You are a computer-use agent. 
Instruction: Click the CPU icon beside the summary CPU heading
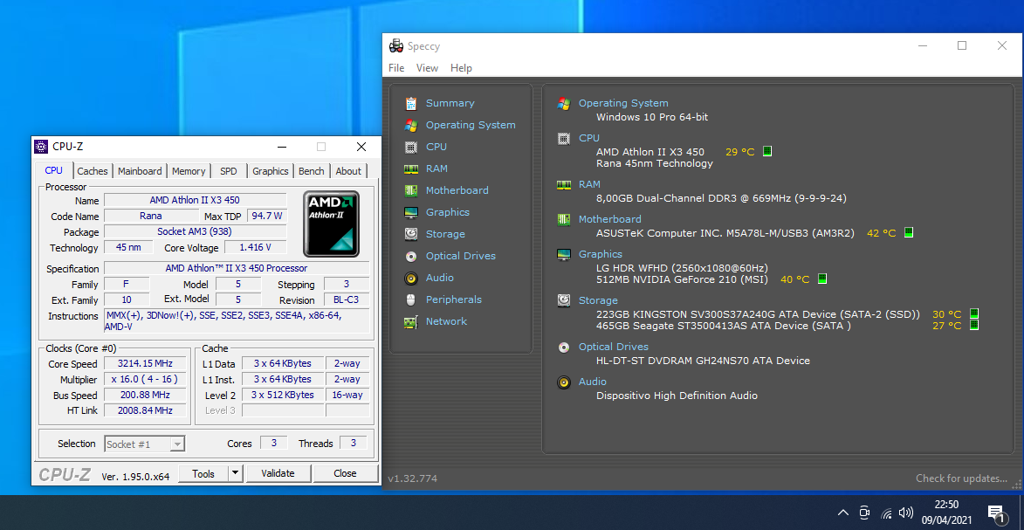(x=564, y=138)
